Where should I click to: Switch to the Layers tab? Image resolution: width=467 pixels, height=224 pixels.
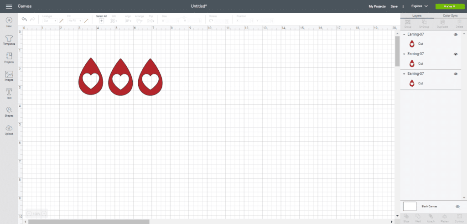(417, 16)
